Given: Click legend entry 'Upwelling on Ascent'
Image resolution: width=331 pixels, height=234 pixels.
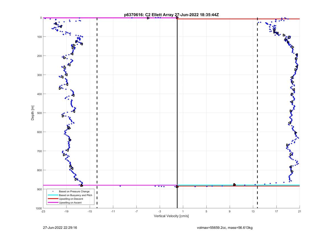Looking at the screenshot, I should click(x=70, y=203).
